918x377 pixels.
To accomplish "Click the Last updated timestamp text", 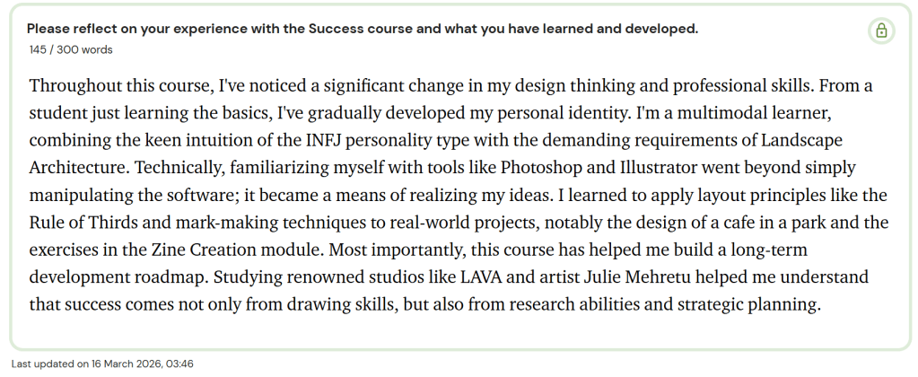I will [x=102, y=364].
